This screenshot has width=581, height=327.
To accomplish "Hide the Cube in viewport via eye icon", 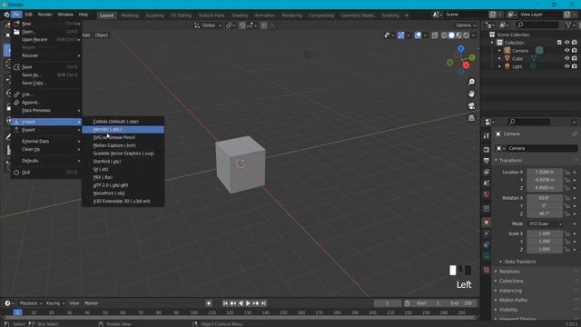I will [566, 58].
